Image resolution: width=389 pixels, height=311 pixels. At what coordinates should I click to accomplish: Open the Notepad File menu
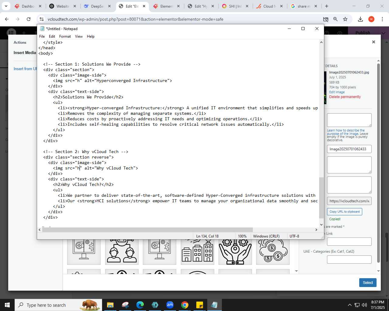tap(42, 36)
